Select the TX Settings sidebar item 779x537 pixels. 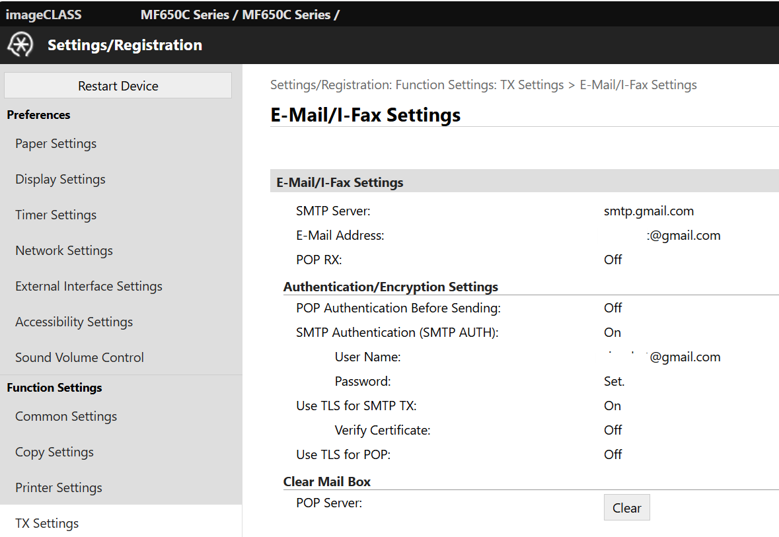pyautogui.click(x=47, y=524)
